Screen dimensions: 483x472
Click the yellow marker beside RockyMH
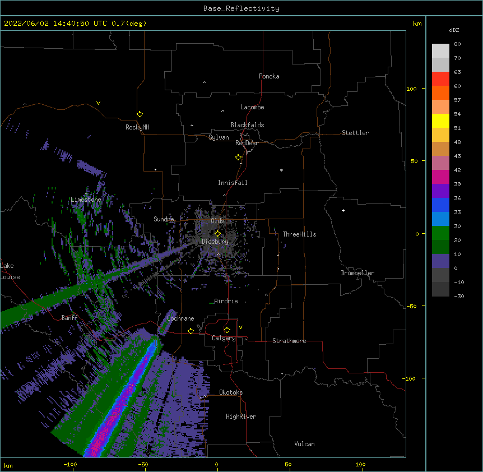point(140,114)
